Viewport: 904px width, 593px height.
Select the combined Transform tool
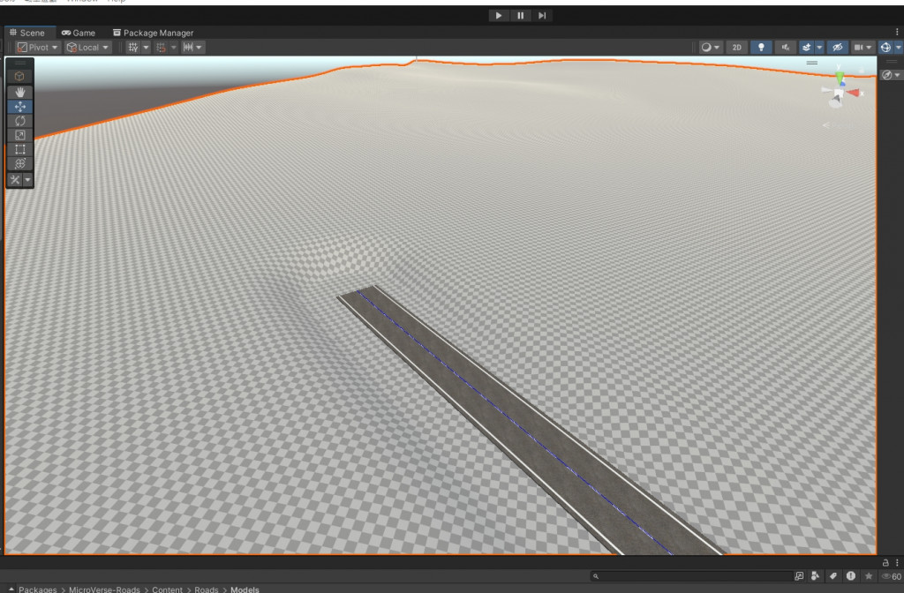(x=19, y=163)
